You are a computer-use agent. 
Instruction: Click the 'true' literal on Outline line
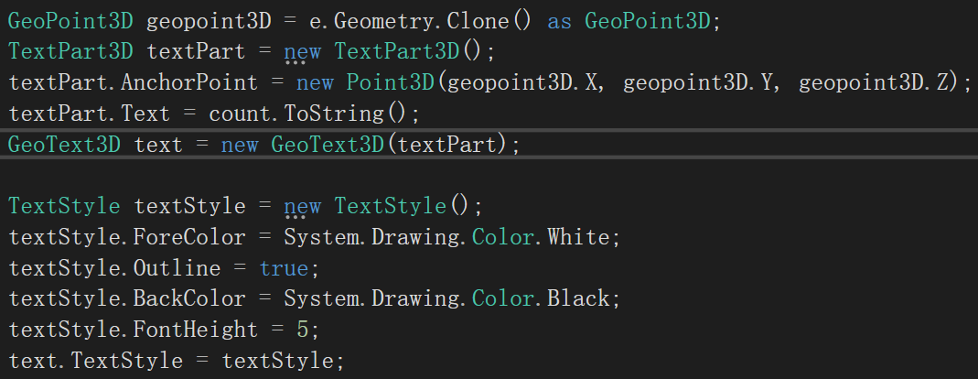pyautogui.click(x=284, y=268)
